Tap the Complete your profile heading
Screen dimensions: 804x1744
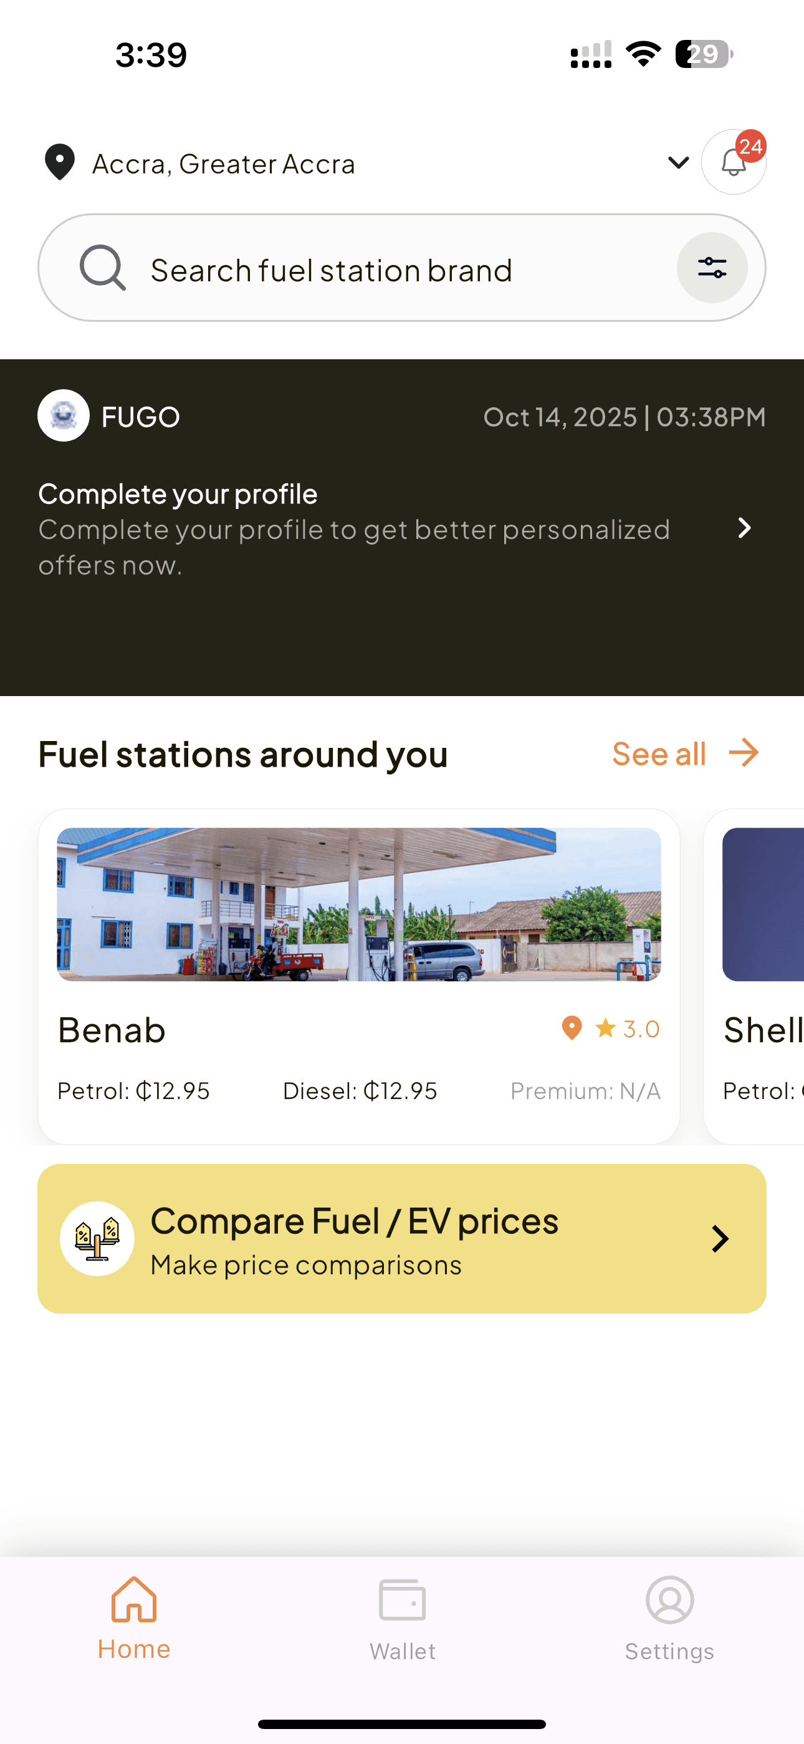[178, 494]
